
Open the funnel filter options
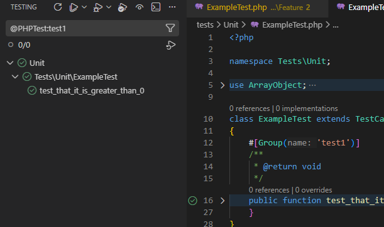[x=170, y=28]
